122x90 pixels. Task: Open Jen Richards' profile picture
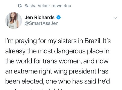click(x=14, y=20)
